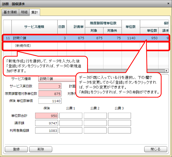172x157 pixels.
Task: Open the 明細 tab
Action: click(24, 12)
